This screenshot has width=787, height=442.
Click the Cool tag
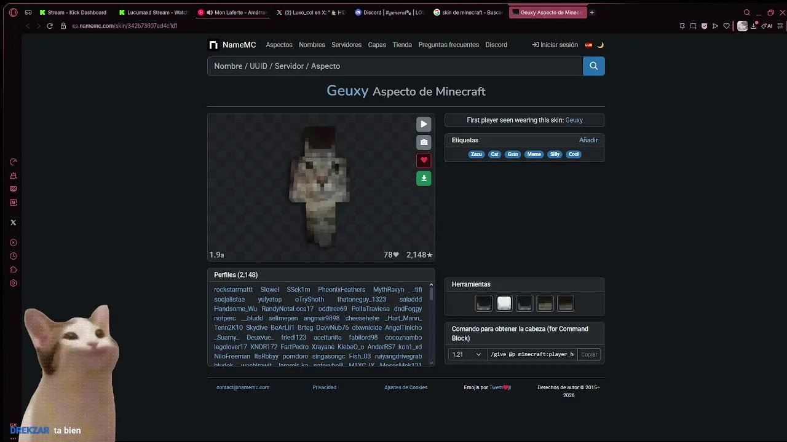point(574,154)
